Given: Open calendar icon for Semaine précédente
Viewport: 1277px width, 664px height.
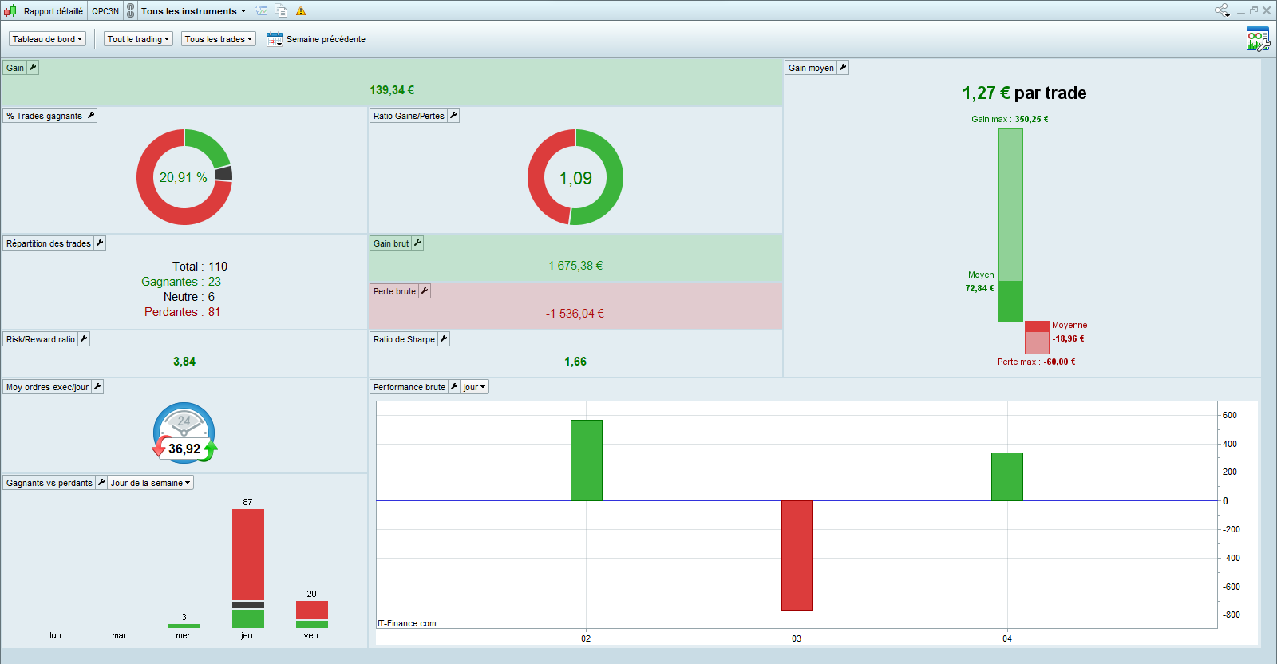Looking at the screenshot, I should point(274,39).
